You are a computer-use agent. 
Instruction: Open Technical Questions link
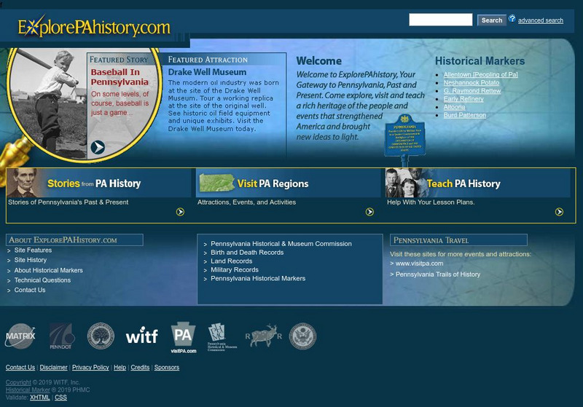(x=42, y=280)
